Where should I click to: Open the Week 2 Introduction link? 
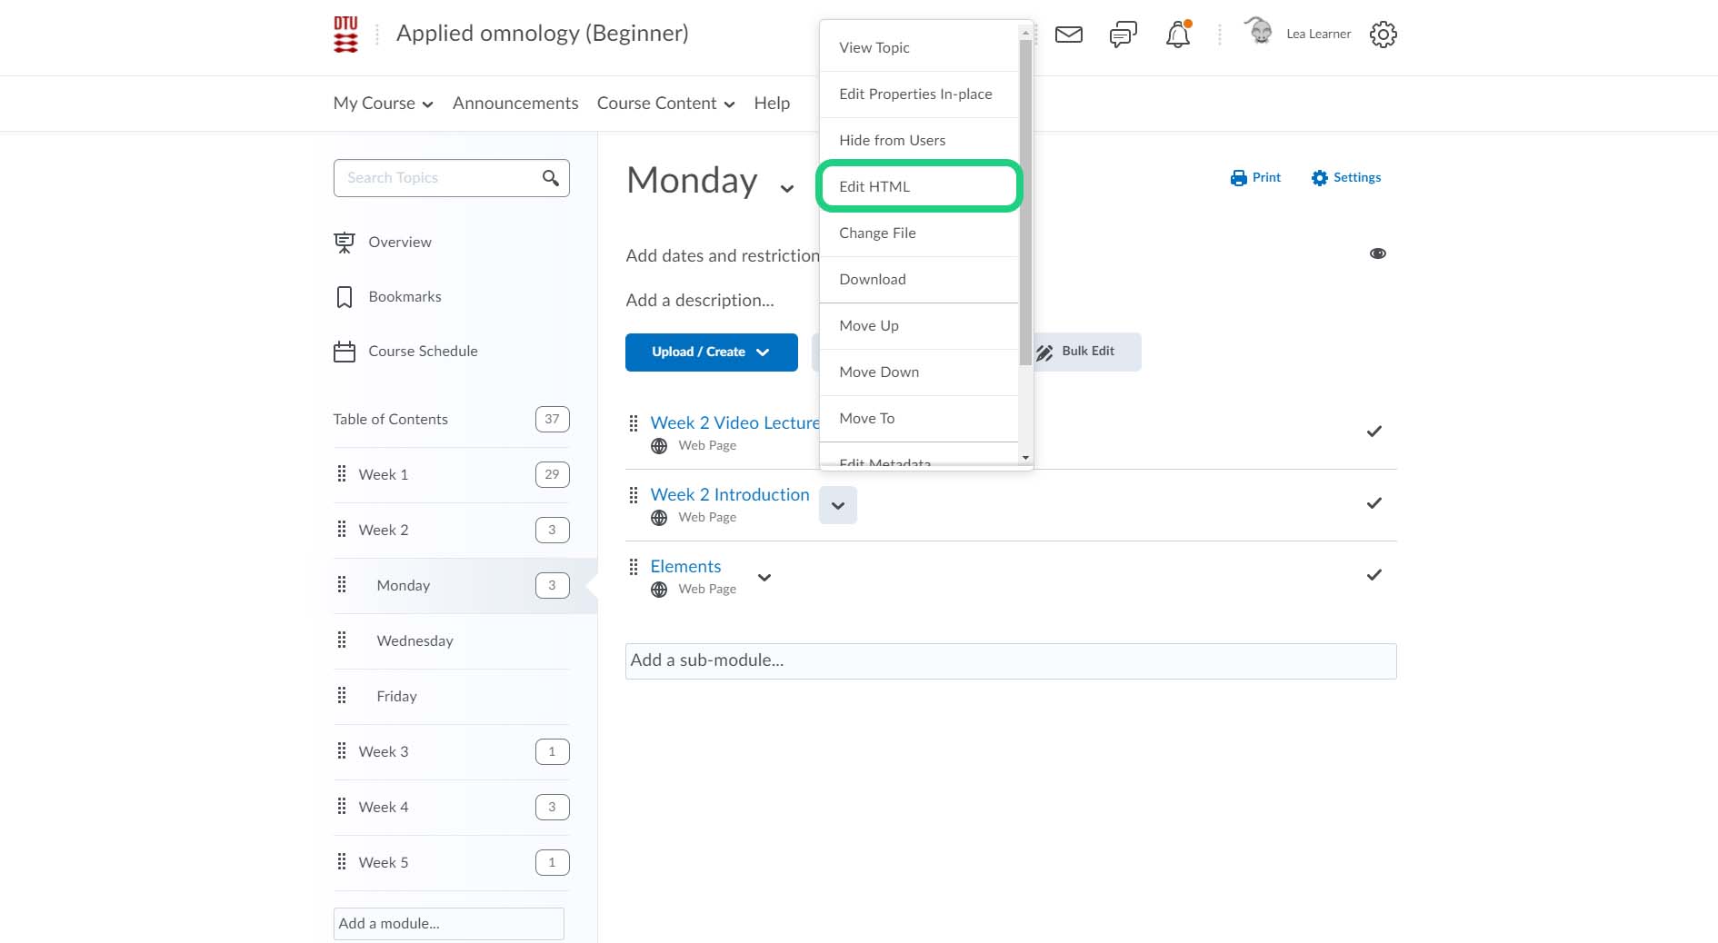[729, 495]
